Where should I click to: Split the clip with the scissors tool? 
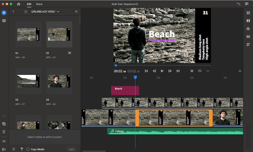tap(4, 116)
